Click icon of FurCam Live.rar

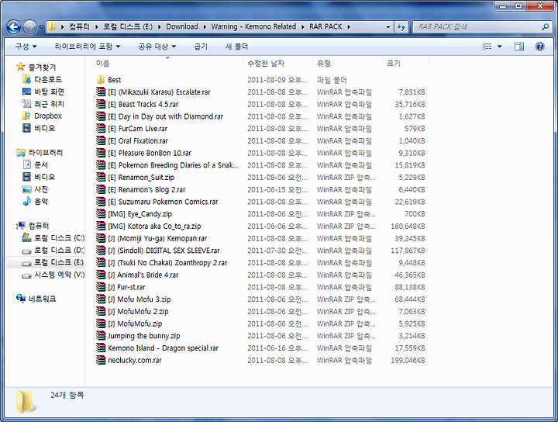click(x=101, y=128)
